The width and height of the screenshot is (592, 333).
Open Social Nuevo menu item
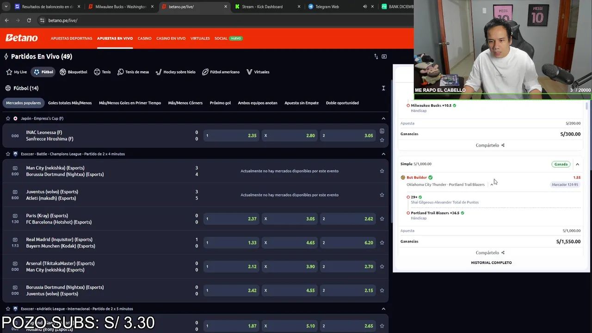click(228, 38)
